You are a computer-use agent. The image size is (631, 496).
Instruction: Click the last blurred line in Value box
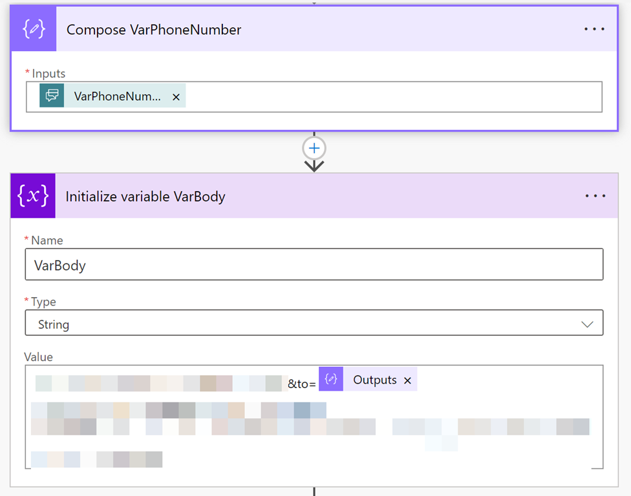click(x=97, y=459)
